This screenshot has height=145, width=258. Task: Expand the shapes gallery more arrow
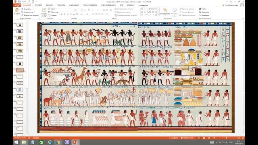(158, 15)
